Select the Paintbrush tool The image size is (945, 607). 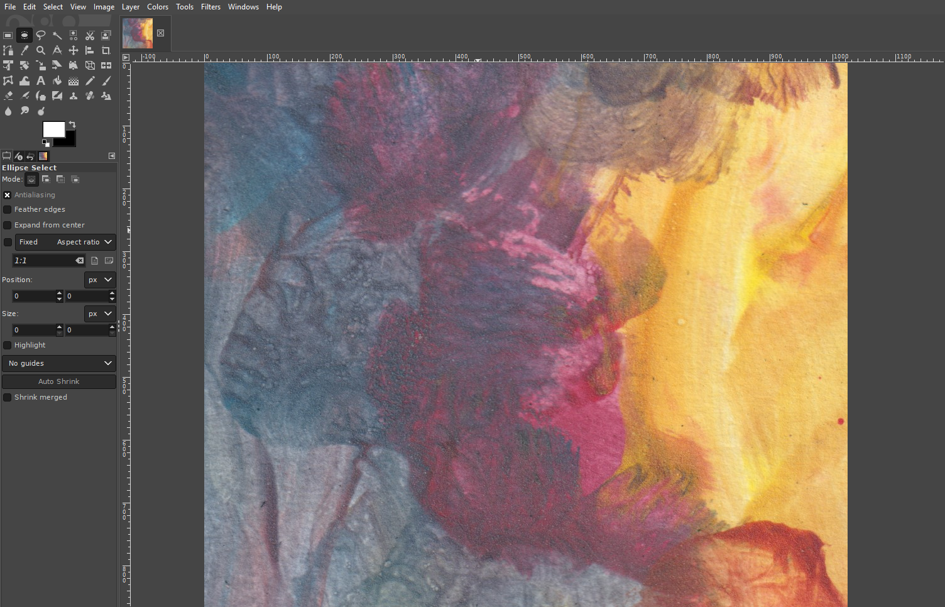click(106, 80)
